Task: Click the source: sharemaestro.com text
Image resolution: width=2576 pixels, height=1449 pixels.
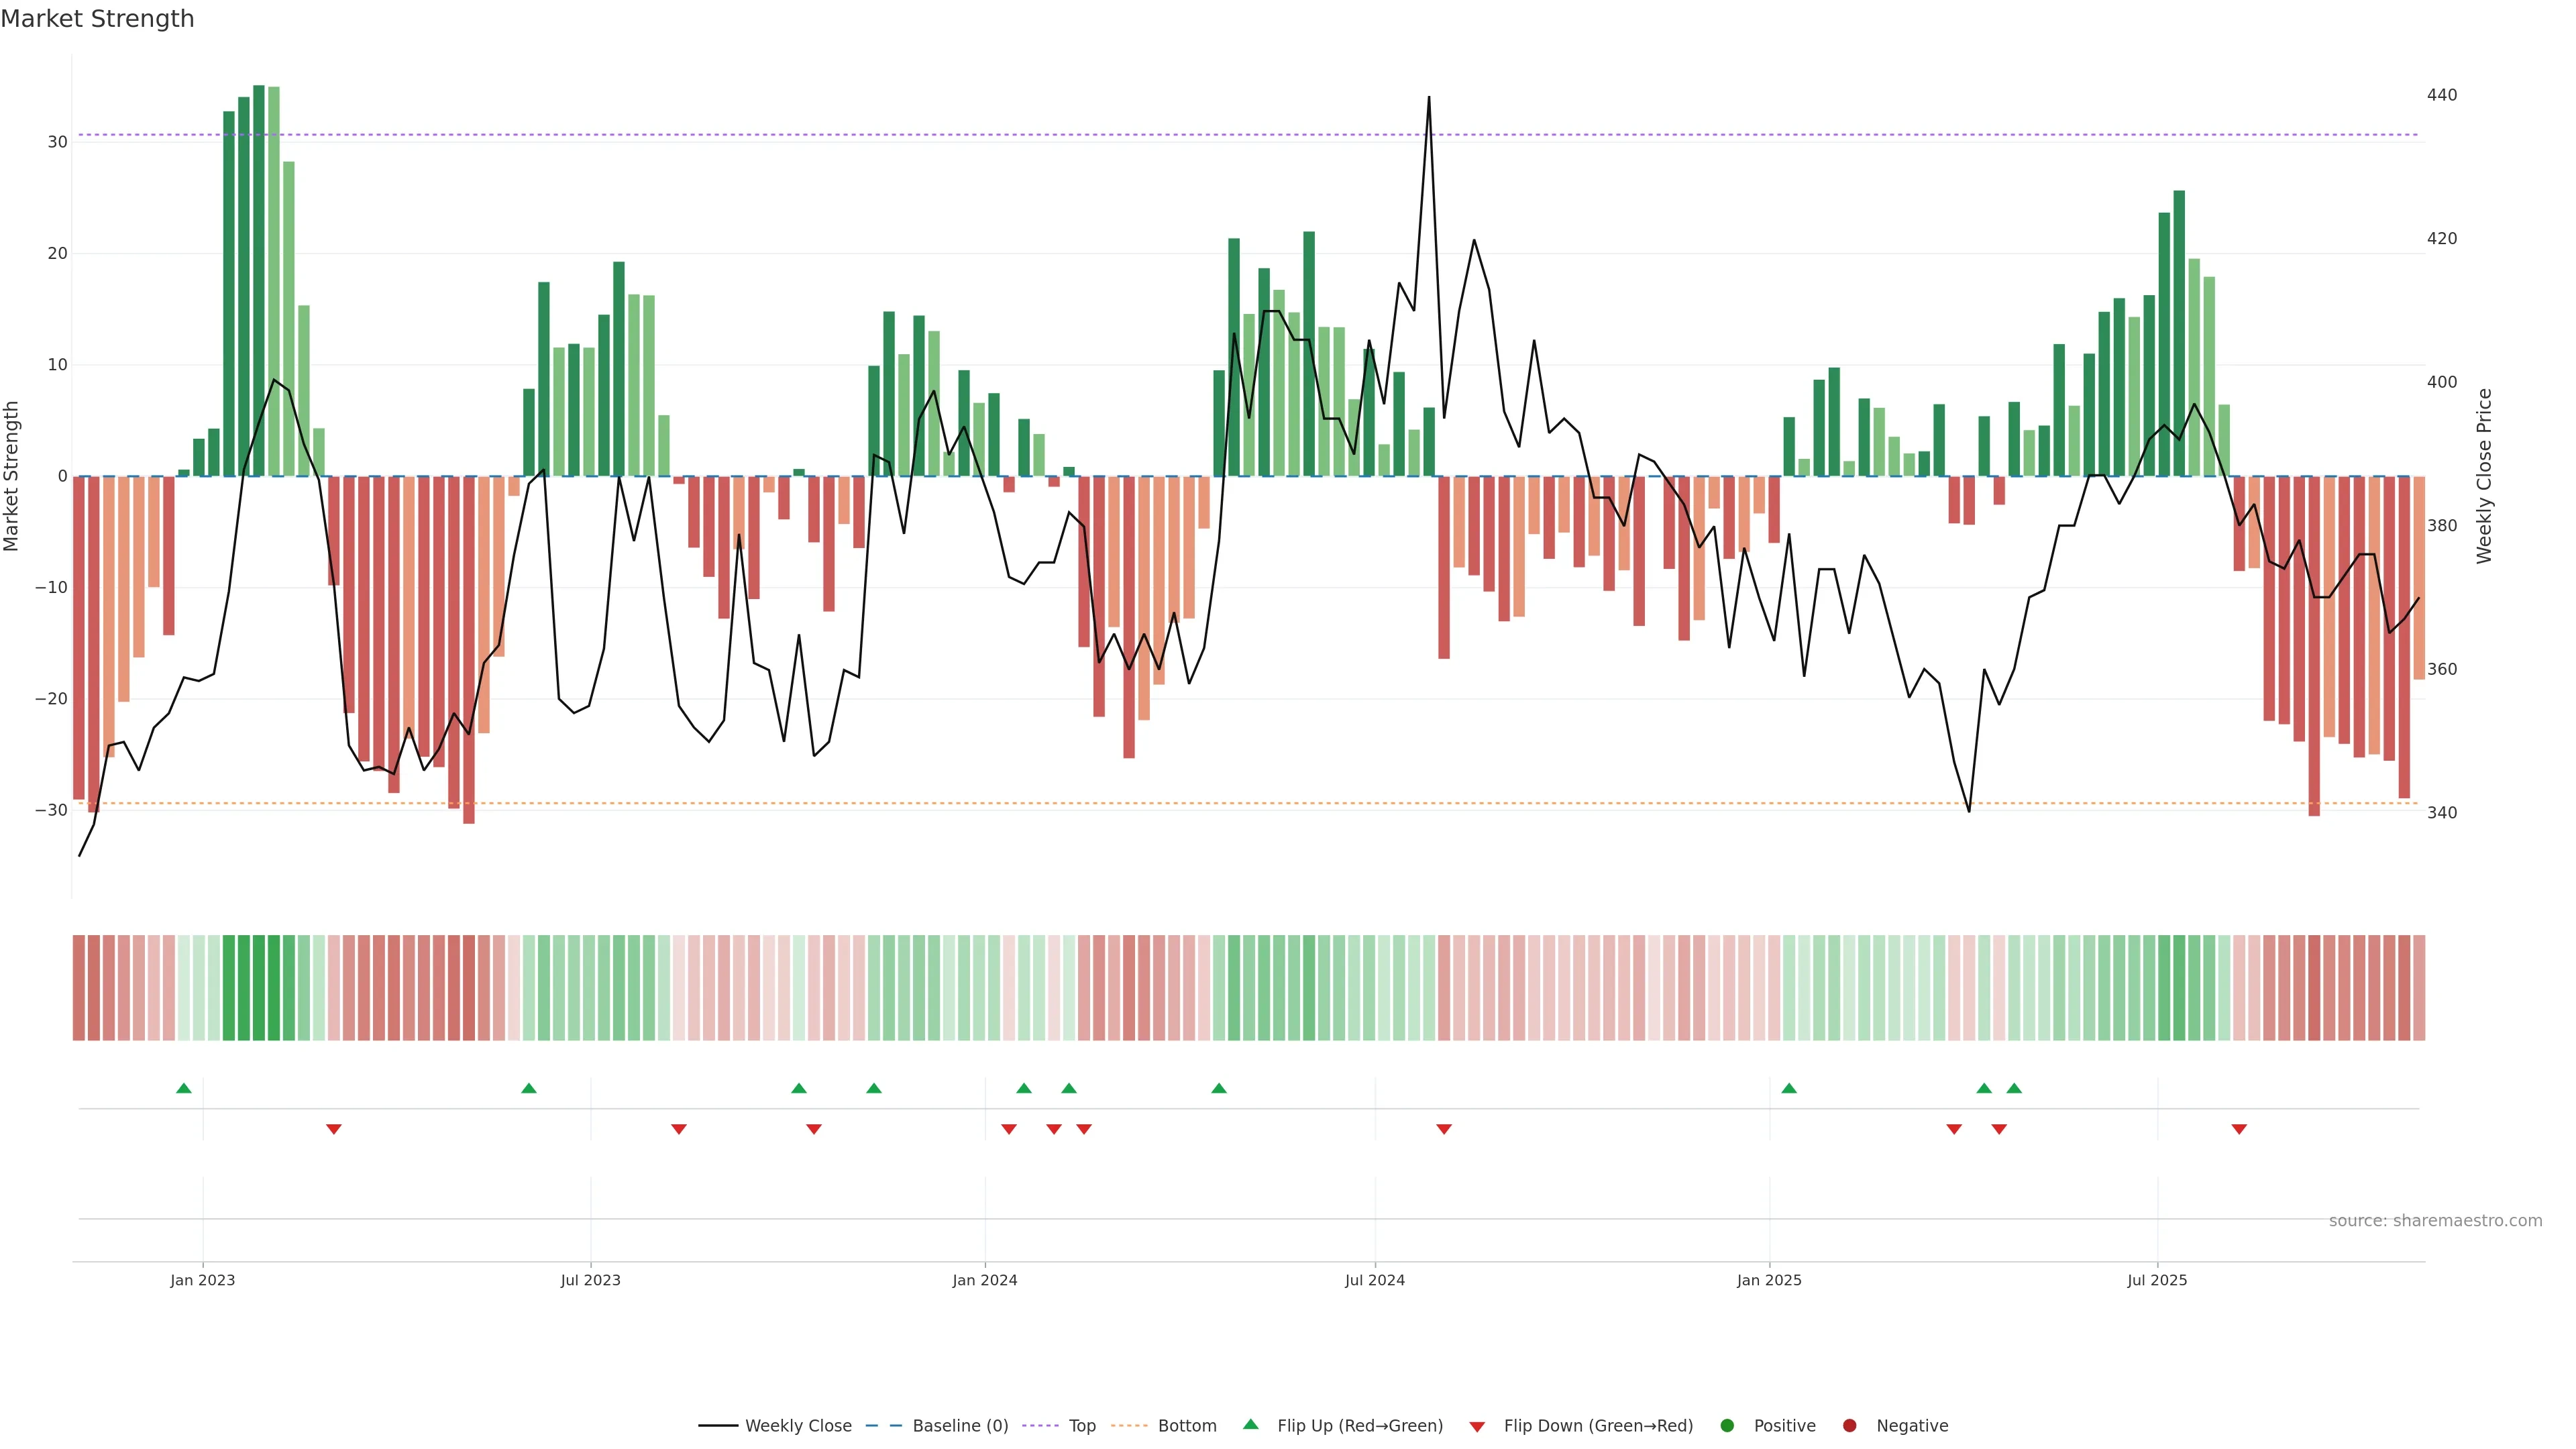Action: point(2435,1221)
